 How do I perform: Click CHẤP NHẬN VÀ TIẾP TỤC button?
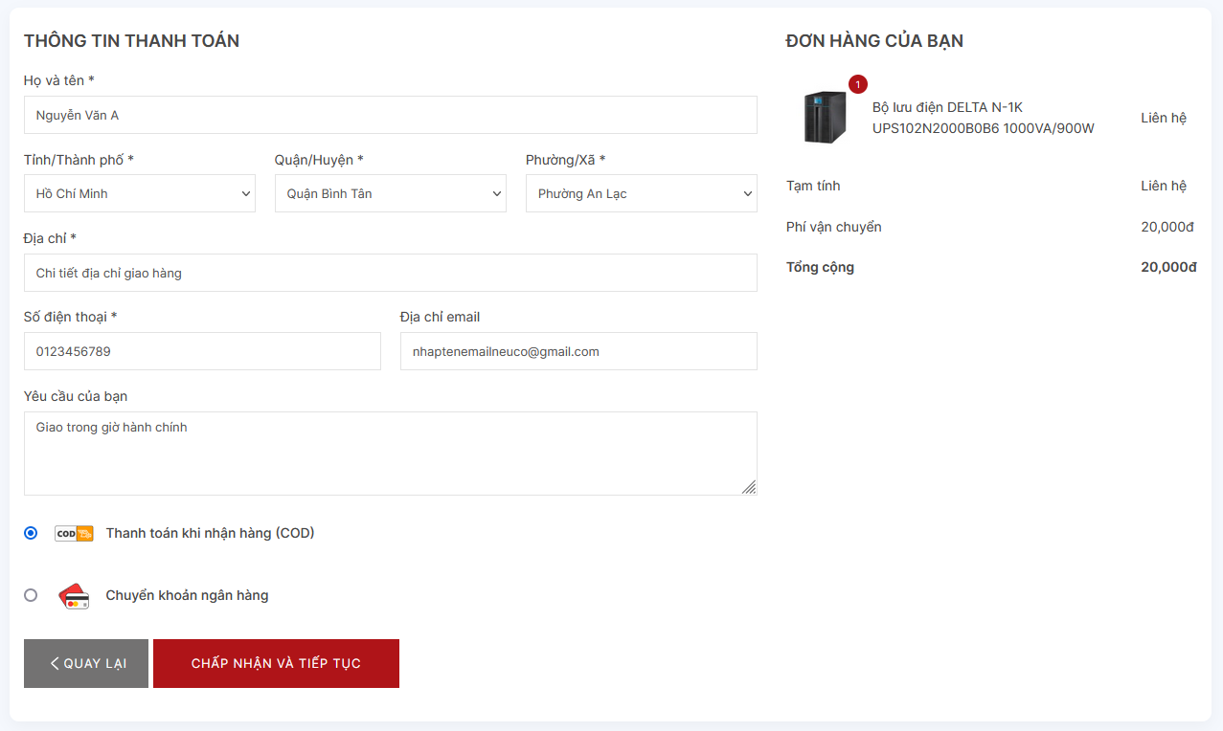point(276,663)
